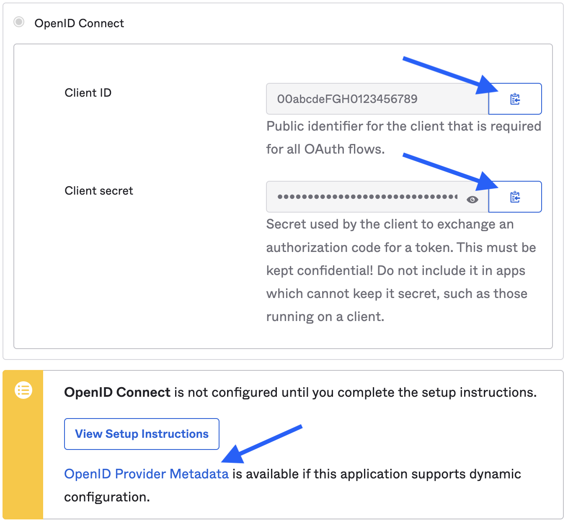Open View Setup Instructions
568x524 pixels.
(142, 434)
